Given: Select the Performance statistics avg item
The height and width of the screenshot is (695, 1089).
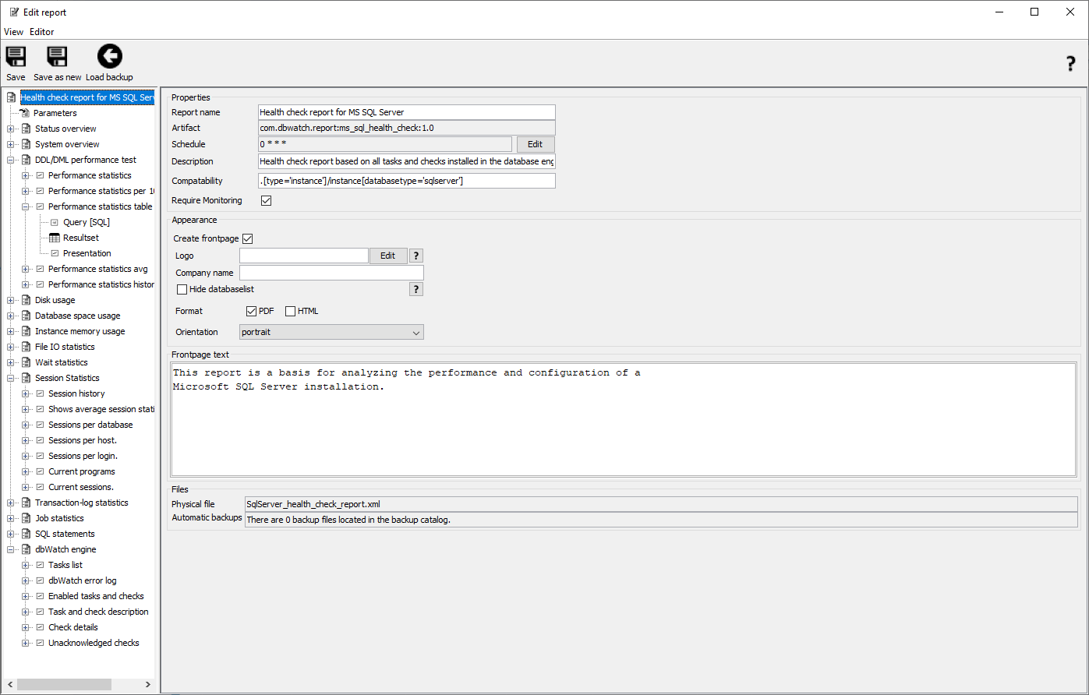Looking at the screenshot, I should point(97,269).
